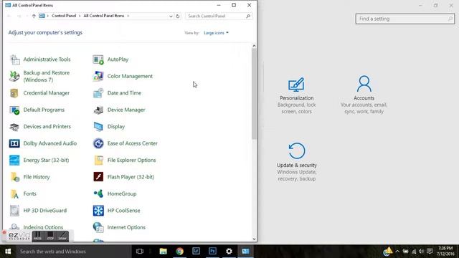Click the ezvid recorder Draw button
Image resolution: width=459 pixels, height=258 pixels.
pyautogui.click(x=62, y=236)
